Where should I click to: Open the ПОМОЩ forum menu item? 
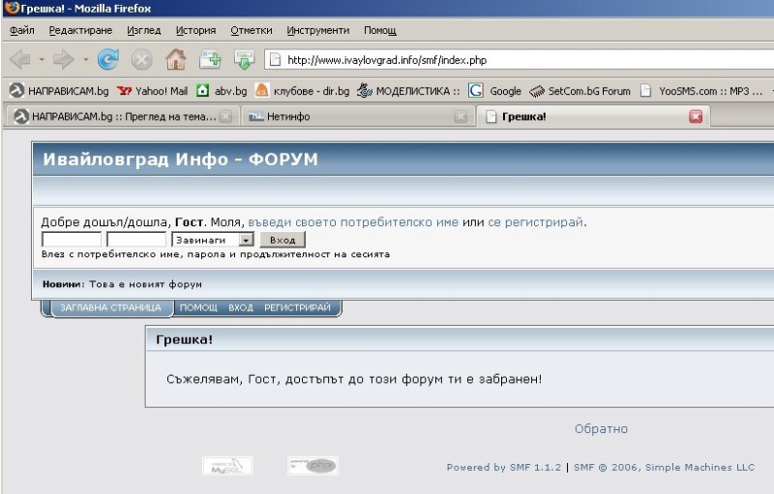(x=198, y=307)
